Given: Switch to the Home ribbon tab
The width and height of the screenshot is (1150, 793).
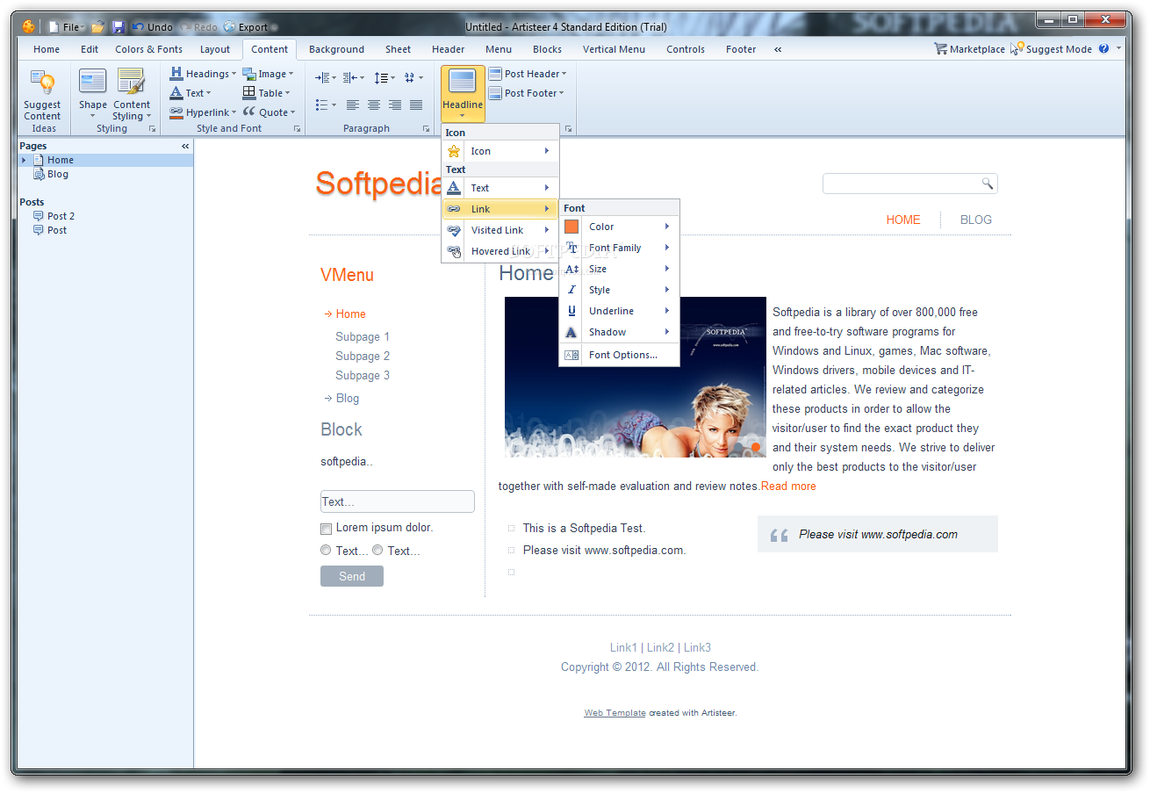Looking at the screenshot, I should pyautogui.click(x=47, y=49).
